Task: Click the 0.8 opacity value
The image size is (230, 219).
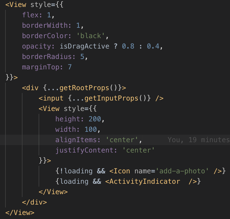Action: pos(128,46)
